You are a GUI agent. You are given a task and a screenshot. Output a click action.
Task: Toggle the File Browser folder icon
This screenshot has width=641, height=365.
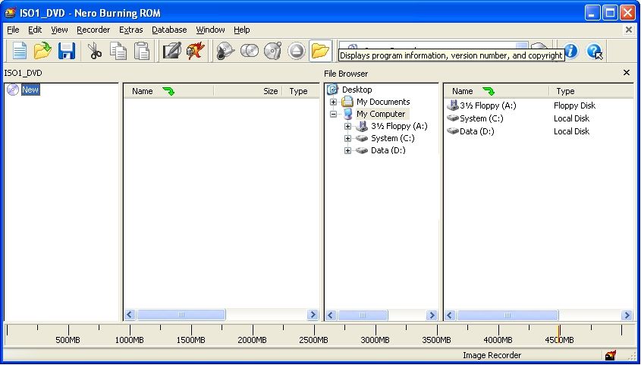click(320, 51)
